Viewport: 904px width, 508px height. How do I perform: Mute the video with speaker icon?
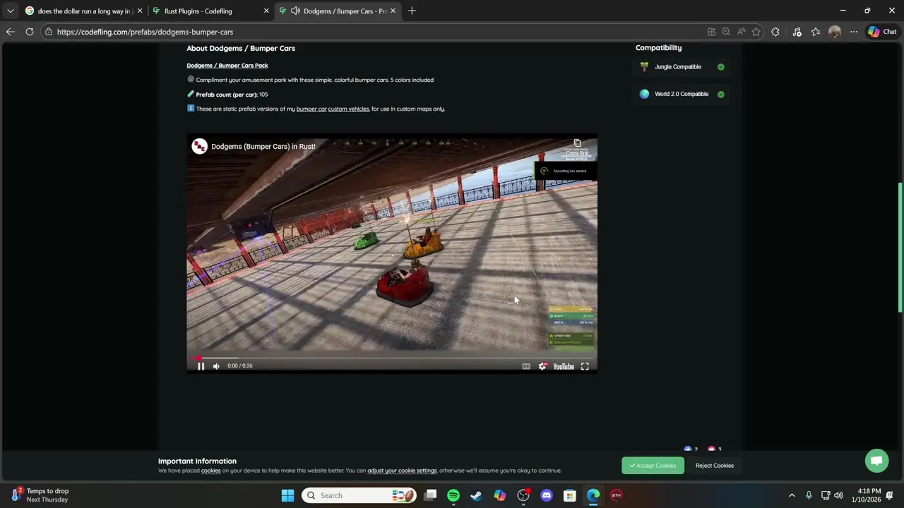tap(216, 365)
